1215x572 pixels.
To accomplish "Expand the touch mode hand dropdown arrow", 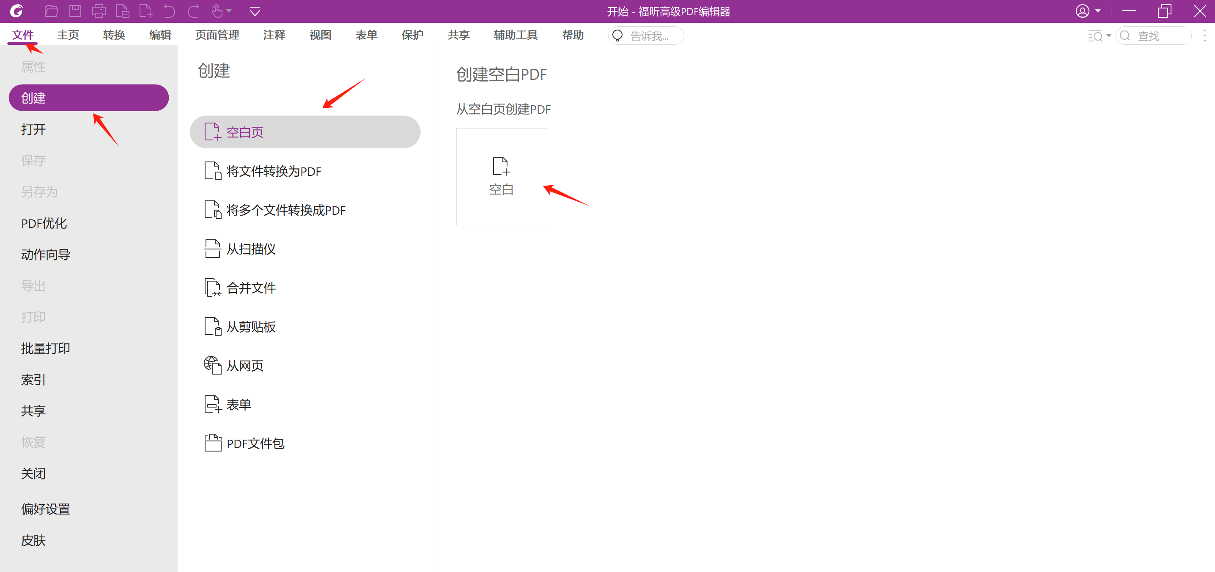I will click(x=229, y=11).
